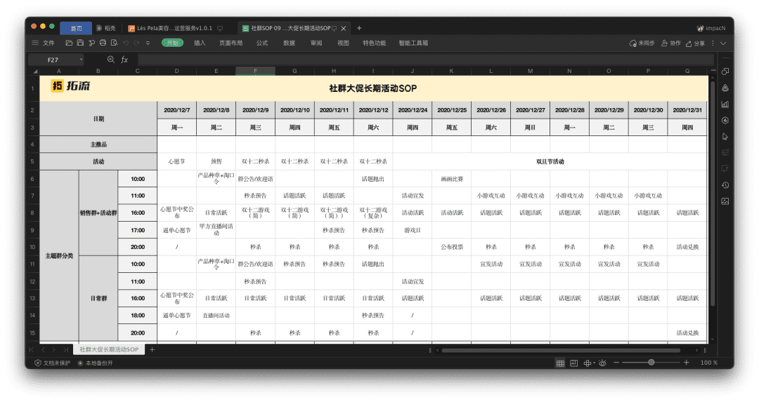Close the 社群SOP 09 document tab
Screen dimensions: 759x402
point(344,29)
